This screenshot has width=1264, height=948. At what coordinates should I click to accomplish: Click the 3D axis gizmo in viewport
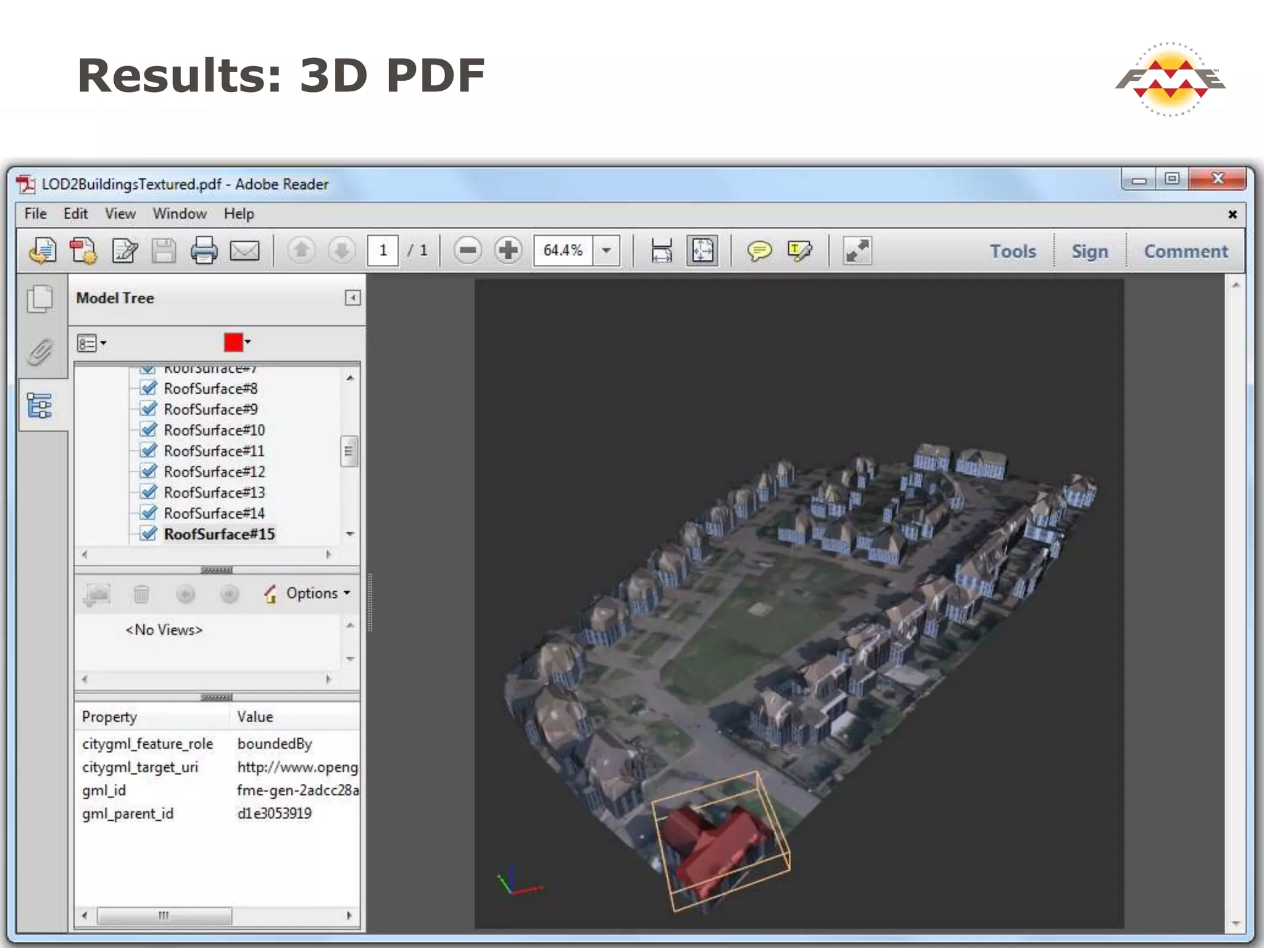pos(519,880)
